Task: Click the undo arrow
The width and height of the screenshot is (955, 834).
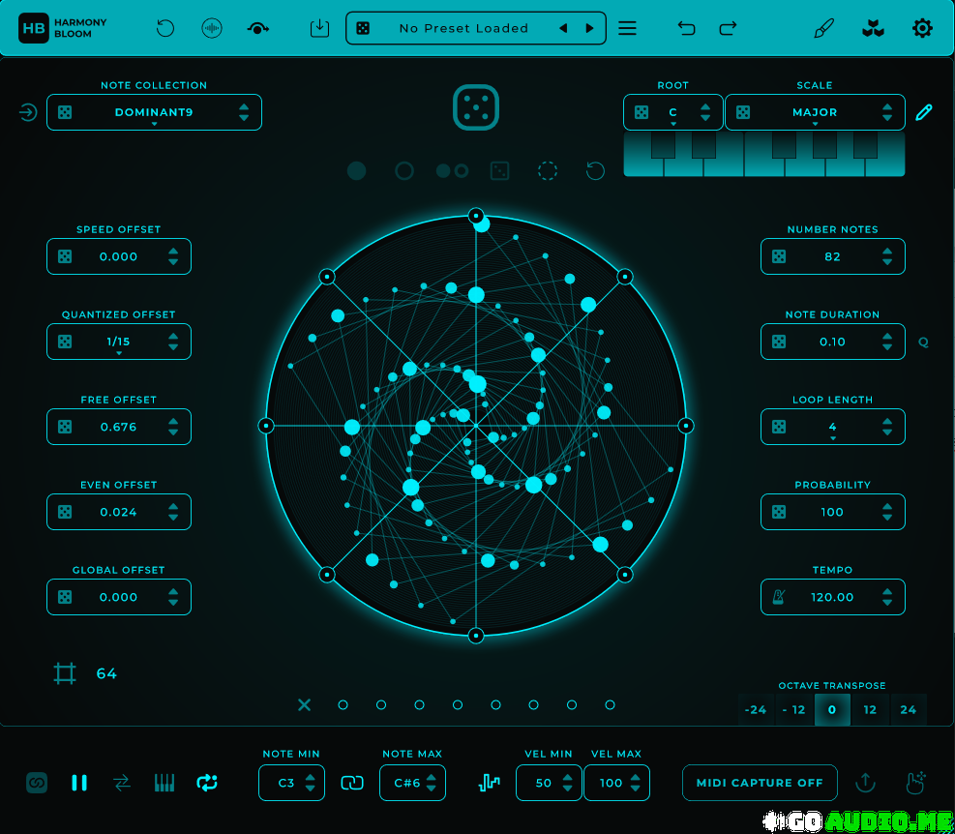Action: [x=686, y=28]
